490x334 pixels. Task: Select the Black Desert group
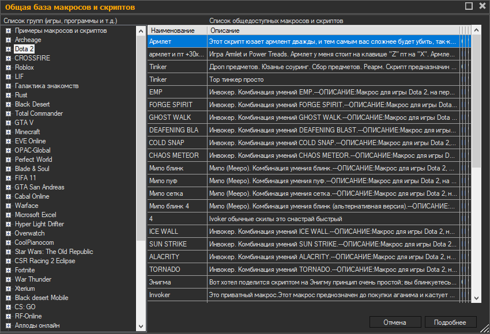[x=32, y=104]
